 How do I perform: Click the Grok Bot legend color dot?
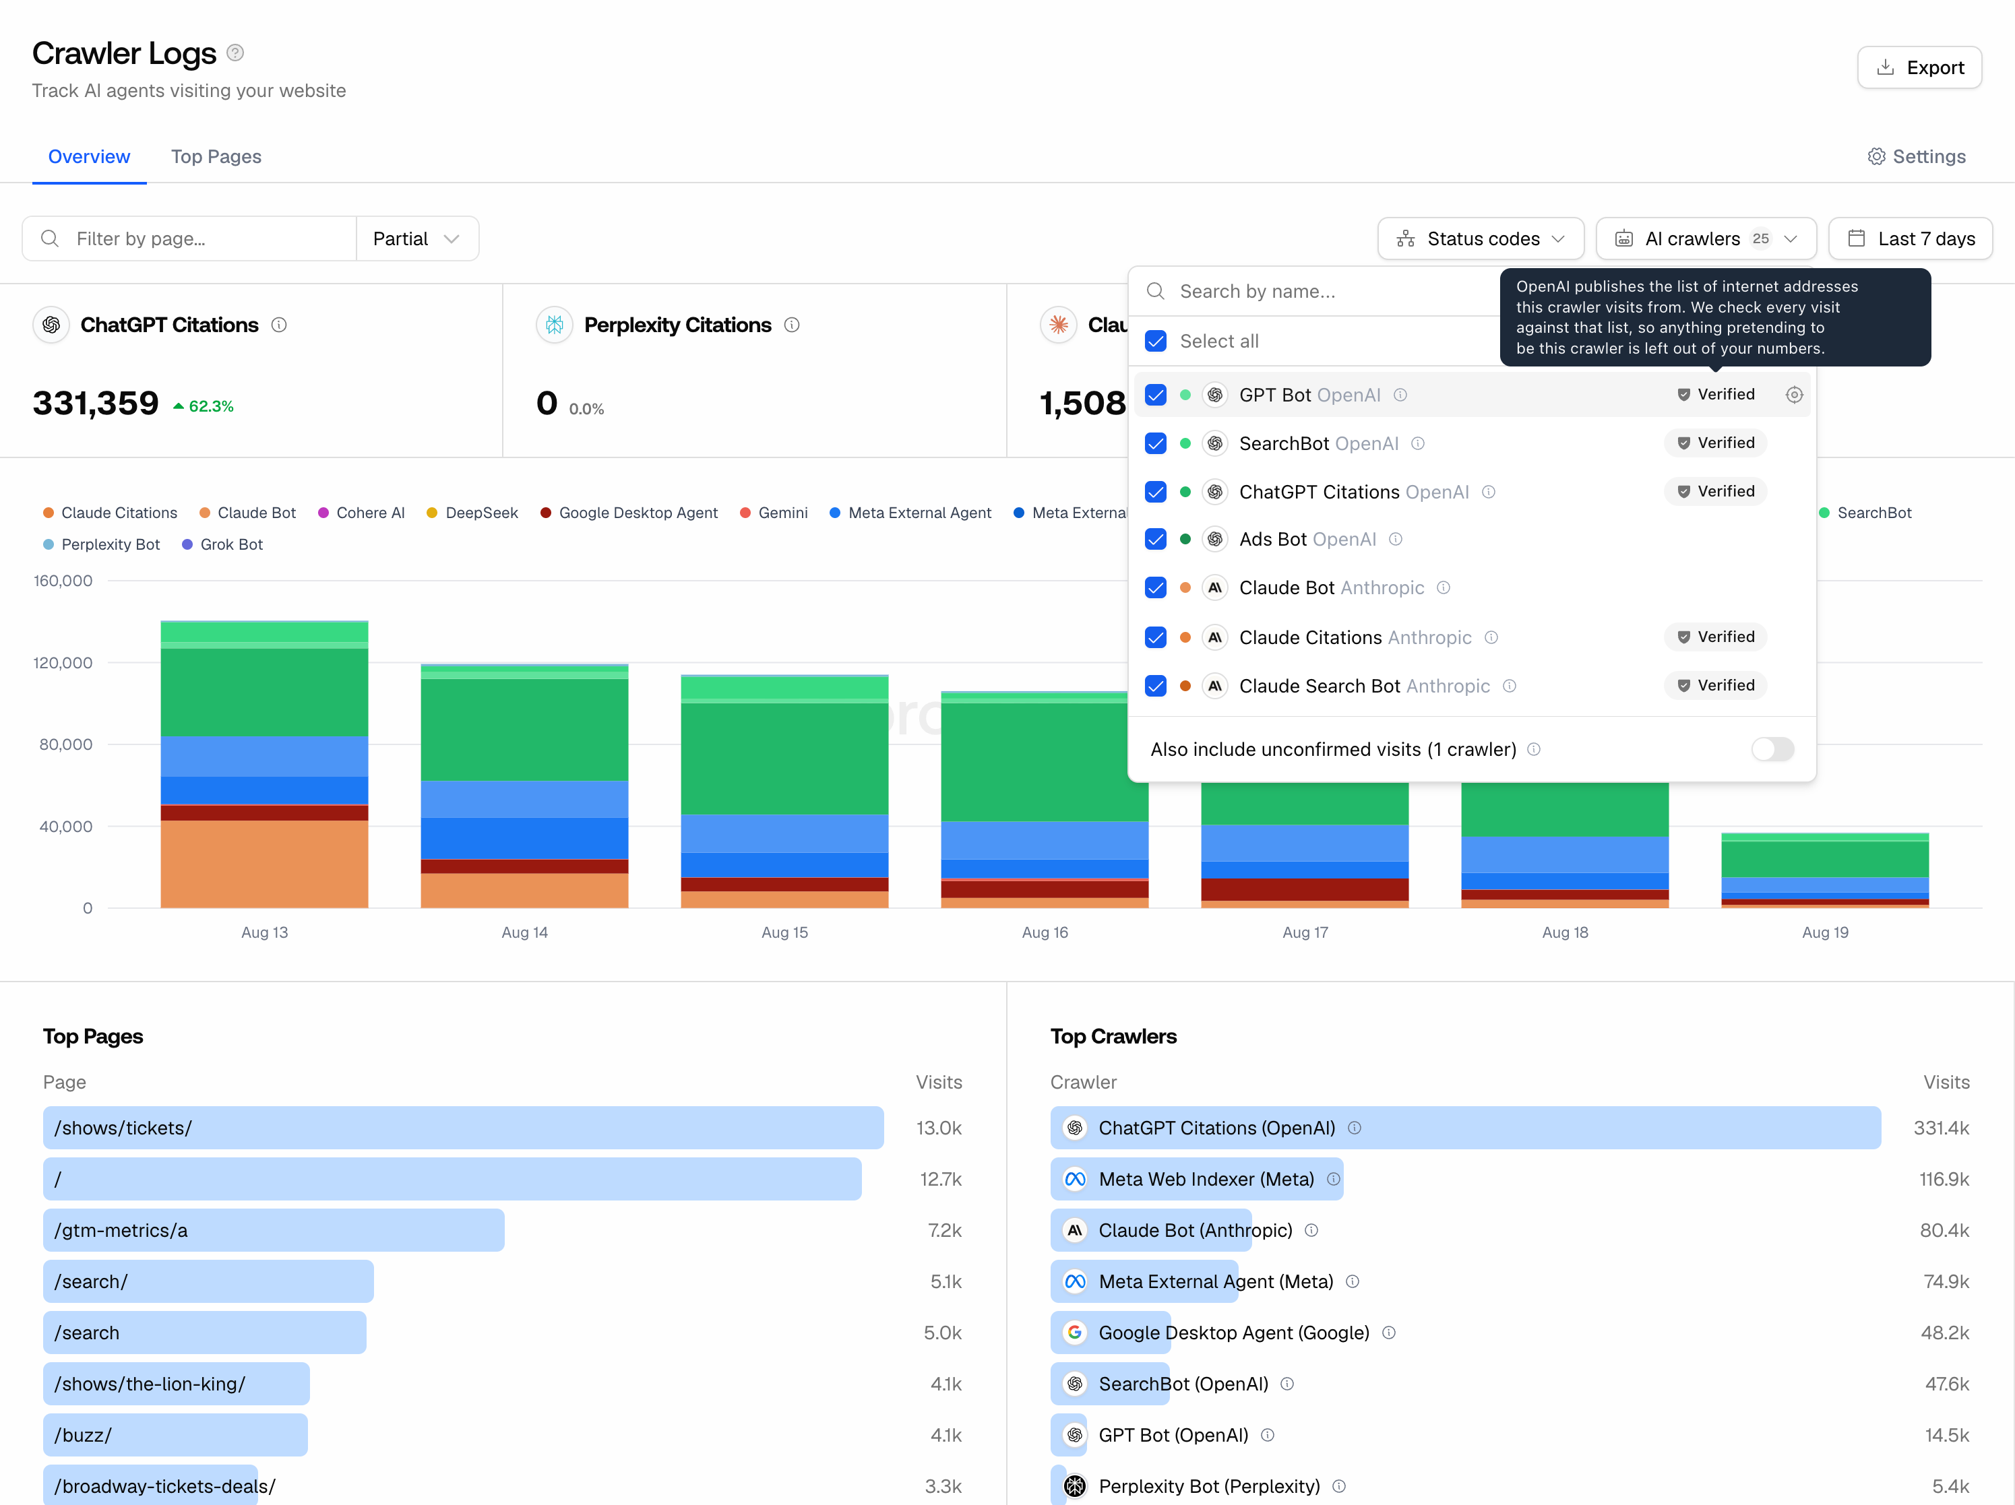tap(187, 544)
